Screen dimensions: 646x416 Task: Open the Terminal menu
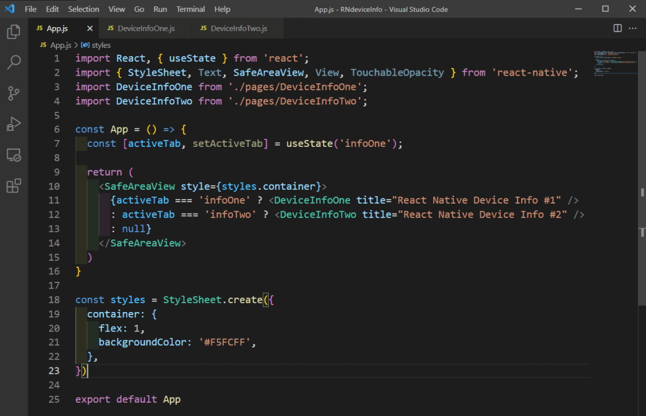tap(190, 9)
